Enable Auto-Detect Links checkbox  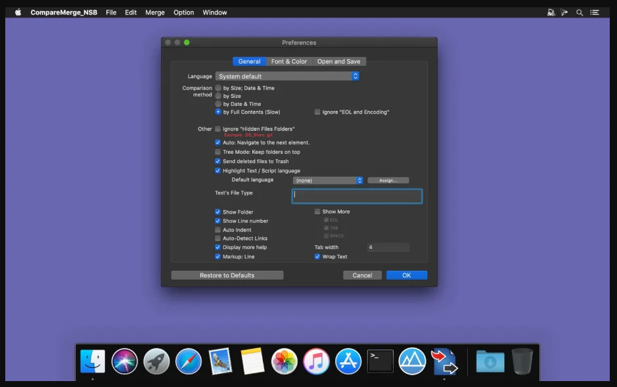coord(217,239)
